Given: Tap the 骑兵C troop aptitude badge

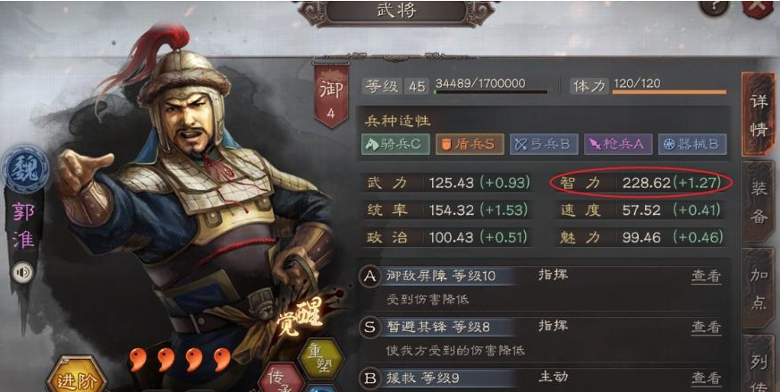Looking at the screenshot, I should click(x=395, y=144).
